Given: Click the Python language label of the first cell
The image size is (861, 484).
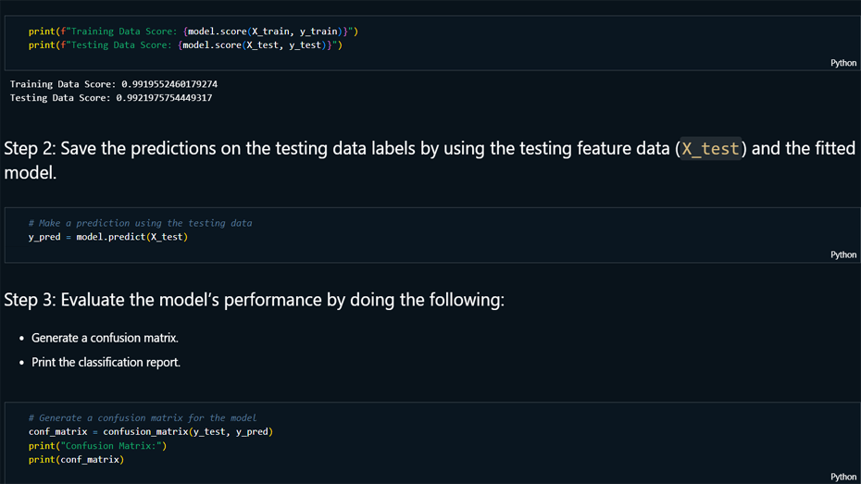Looking at the screenshot, I should (842, 63).
